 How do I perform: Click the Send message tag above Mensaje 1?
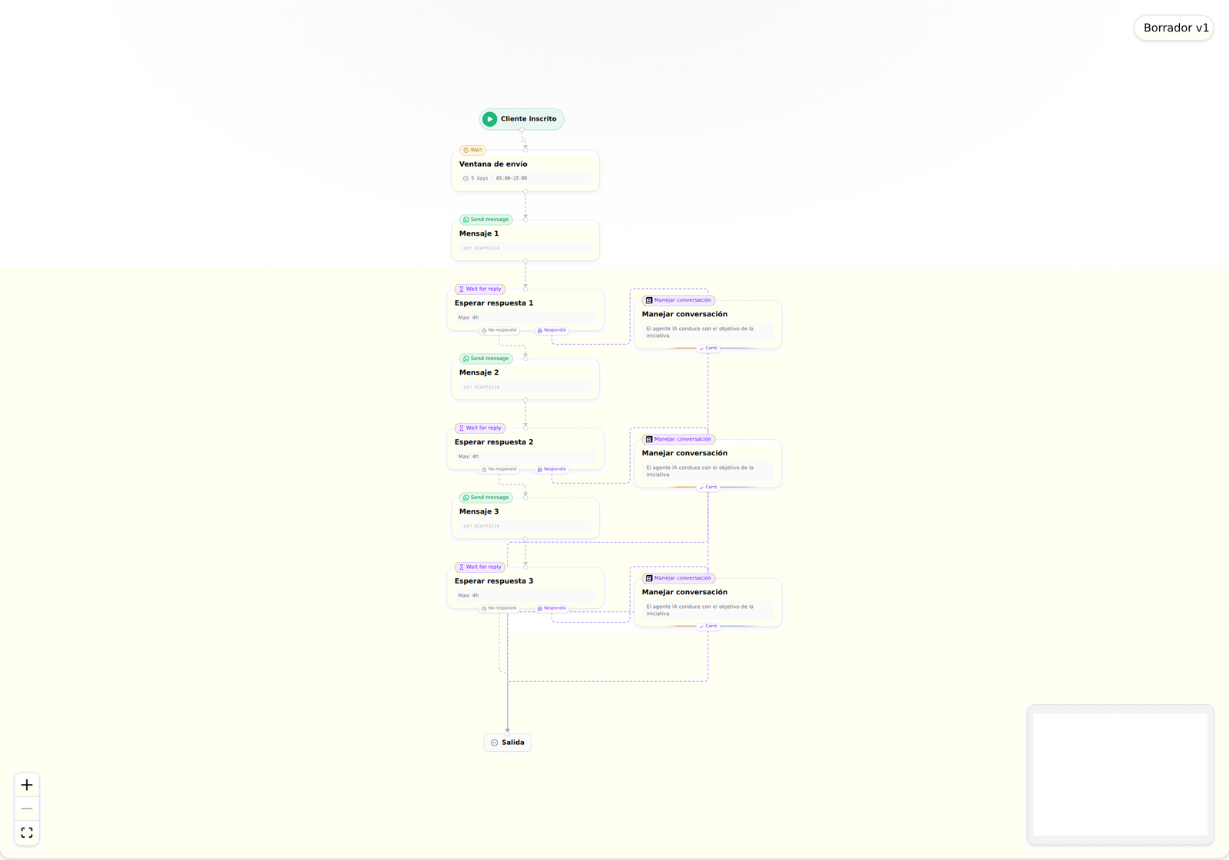coord(485,220)
